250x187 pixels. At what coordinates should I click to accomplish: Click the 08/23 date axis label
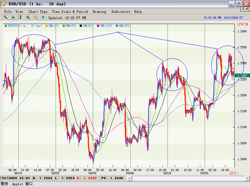(55, 173)
